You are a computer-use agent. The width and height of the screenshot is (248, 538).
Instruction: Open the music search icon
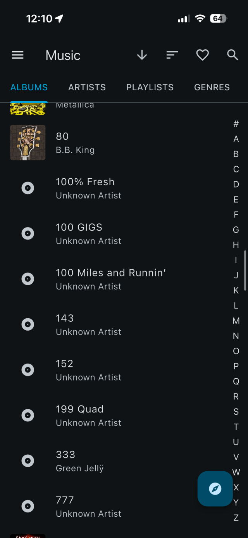click(x=232, y=55)
